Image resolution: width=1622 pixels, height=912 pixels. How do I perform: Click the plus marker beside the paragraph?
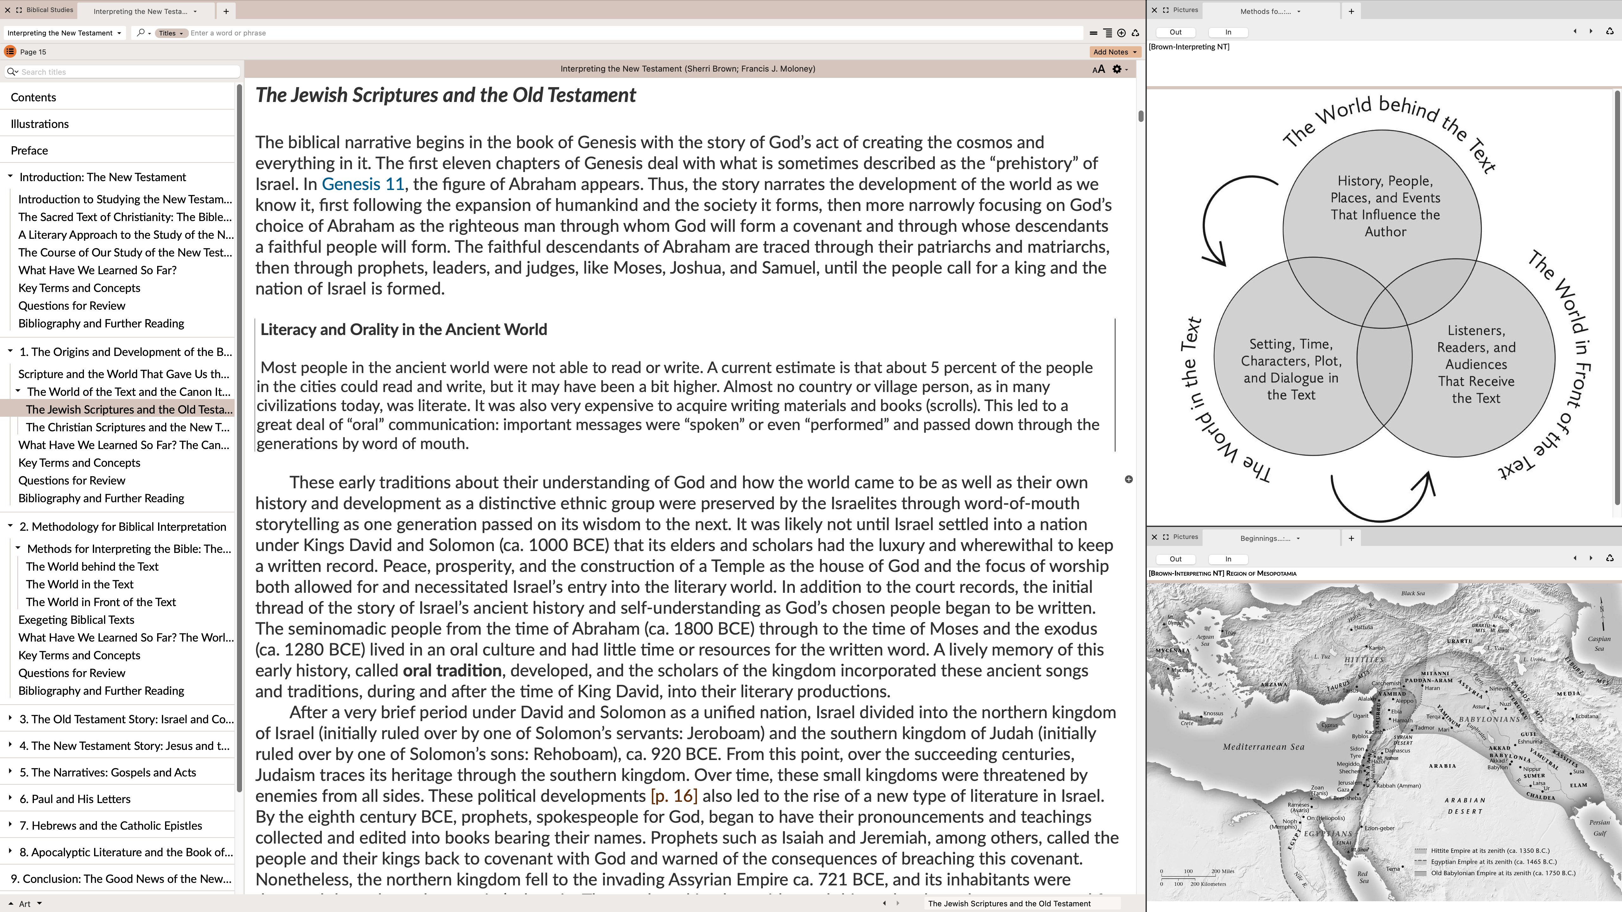point(1129,480)
